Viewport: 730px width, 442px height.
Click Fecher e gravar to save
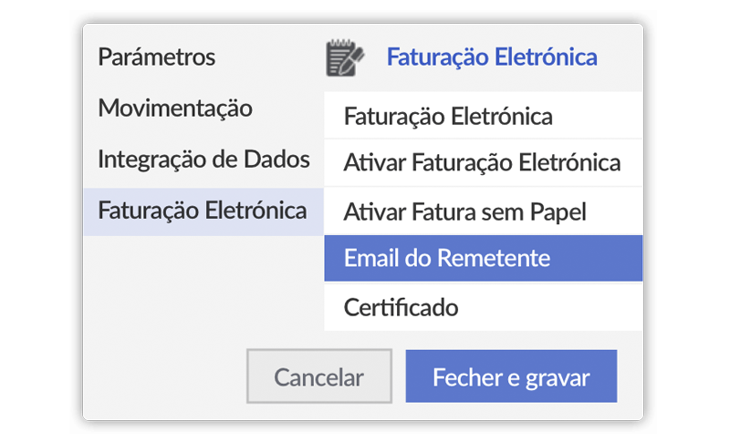511,376
